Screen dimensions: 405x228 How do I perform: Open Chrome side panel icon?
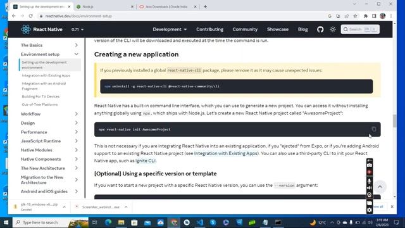pos(374,16)
